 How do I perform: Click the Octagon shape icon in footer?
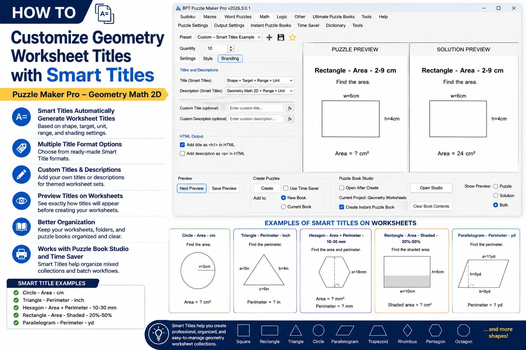click(463, 331)
